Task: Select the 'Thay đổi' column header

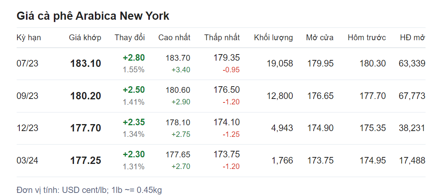Action: (130, 37)
